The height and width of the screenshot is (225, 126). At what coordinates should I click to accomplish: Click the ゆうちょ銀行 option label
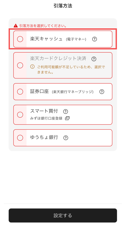pyautogui.click(x=44, y=137)
